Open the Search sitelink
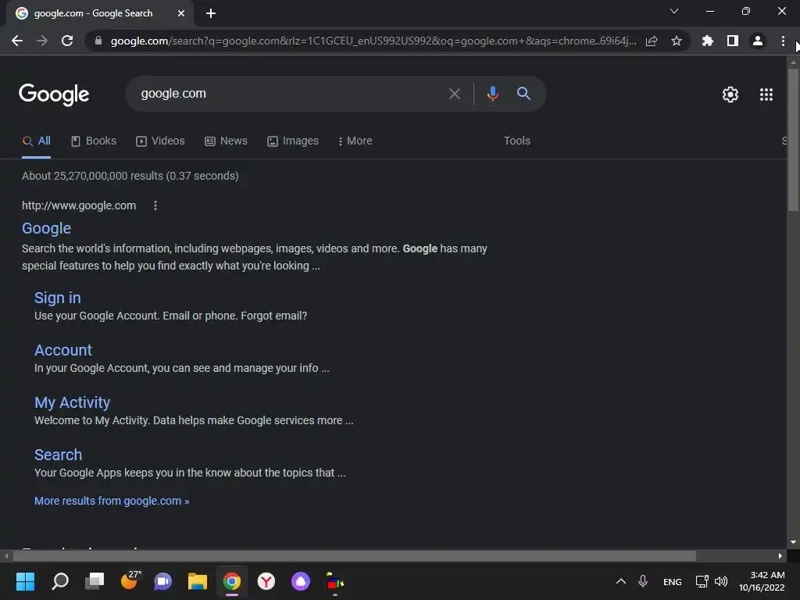The width and height of the screenshot is (800, 600). (x=58, y=455)
